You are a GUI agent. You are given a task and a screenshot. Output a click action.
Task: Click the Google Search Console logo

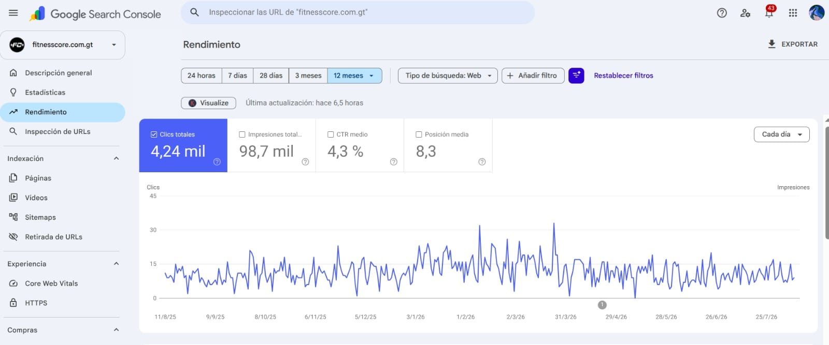pyautogui.click(x=95, y=14)
